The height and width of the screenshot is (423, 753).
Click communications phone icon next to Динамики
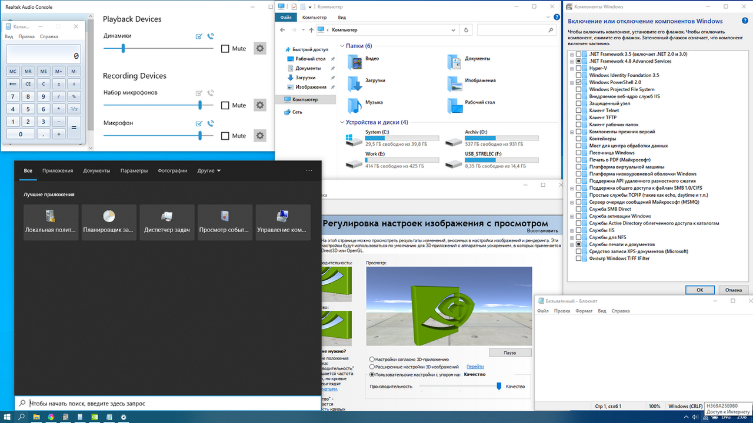[x=211, y=36]
